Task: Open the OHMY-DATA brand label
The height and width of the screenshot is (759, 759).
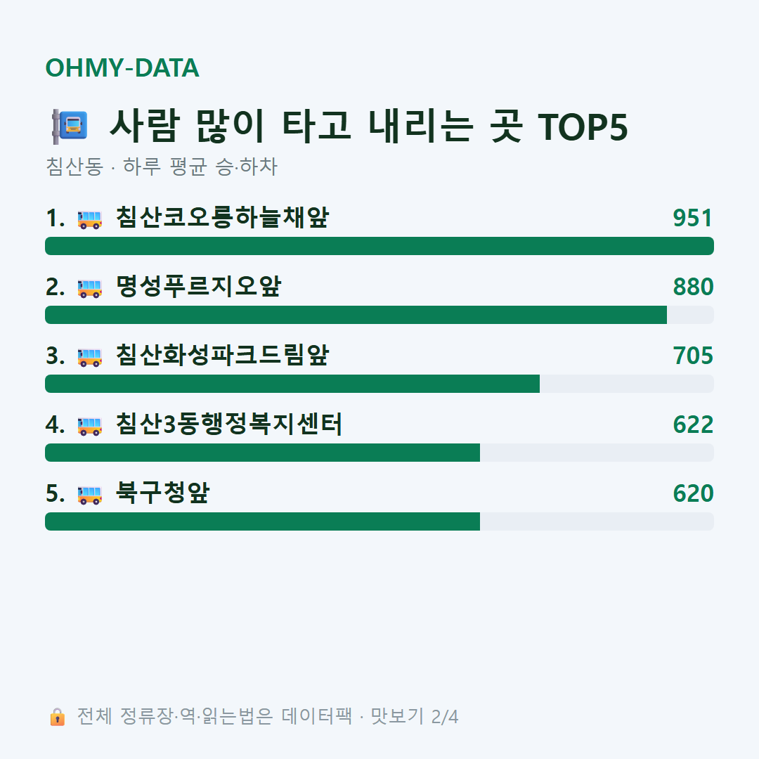Action: (122, 67)
